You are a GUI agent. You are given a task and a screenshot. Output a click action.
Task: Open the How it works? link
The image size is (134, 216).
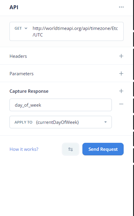[24, 149]
